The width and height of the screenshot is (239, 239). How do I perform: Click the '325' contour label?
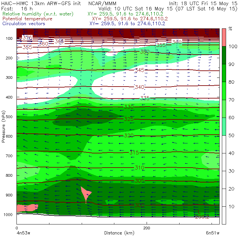pyautogui.click(x=129, y=119)
